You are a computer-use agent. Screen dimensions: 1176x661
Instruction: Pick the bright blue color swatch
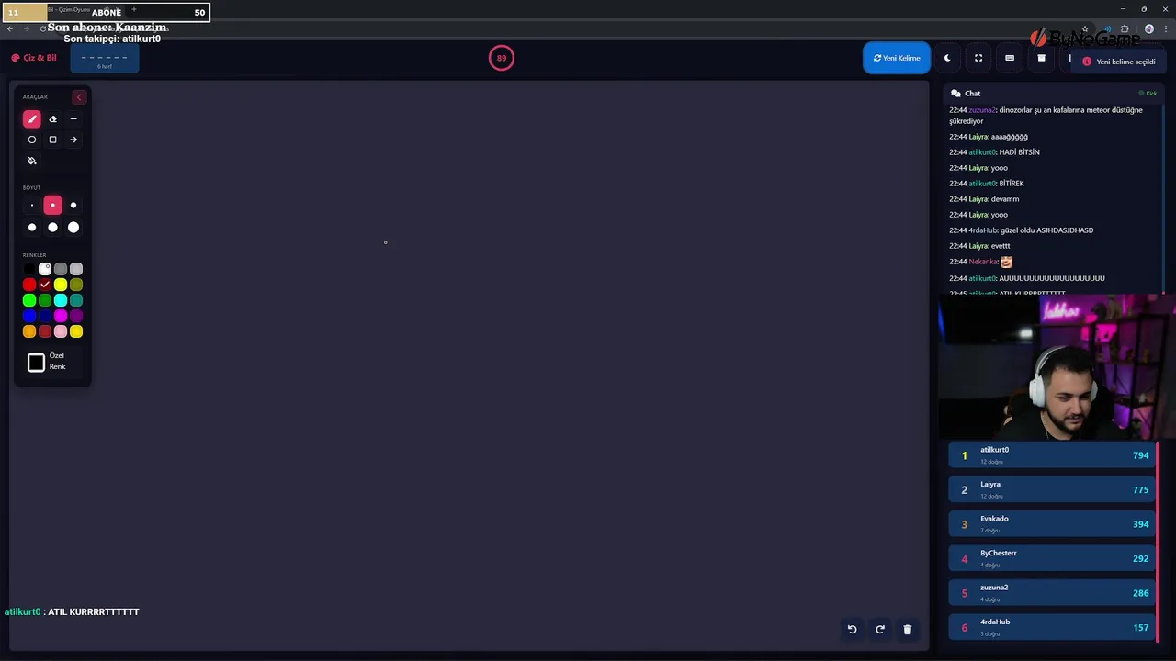point(29,316)
